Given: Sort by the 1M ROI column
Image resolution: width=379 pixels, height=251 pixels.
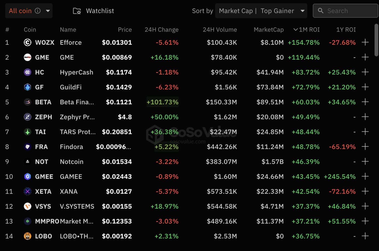Looking at the screenshot, I should point(307,30).
